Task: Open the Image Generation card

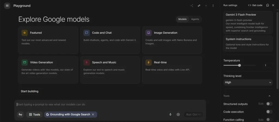Action: click(x=172, y=40)
